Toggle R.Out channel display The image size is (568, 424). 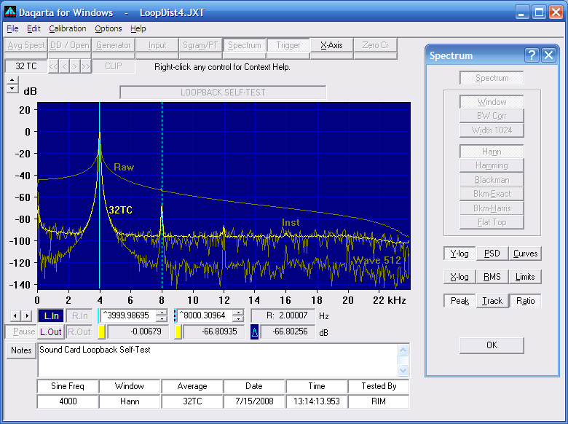click(x=79, y=331)
